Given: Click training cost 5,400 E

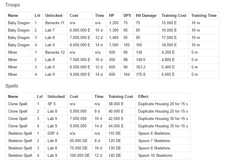Looking at the screenshot, I should click(x=168, y=67).
